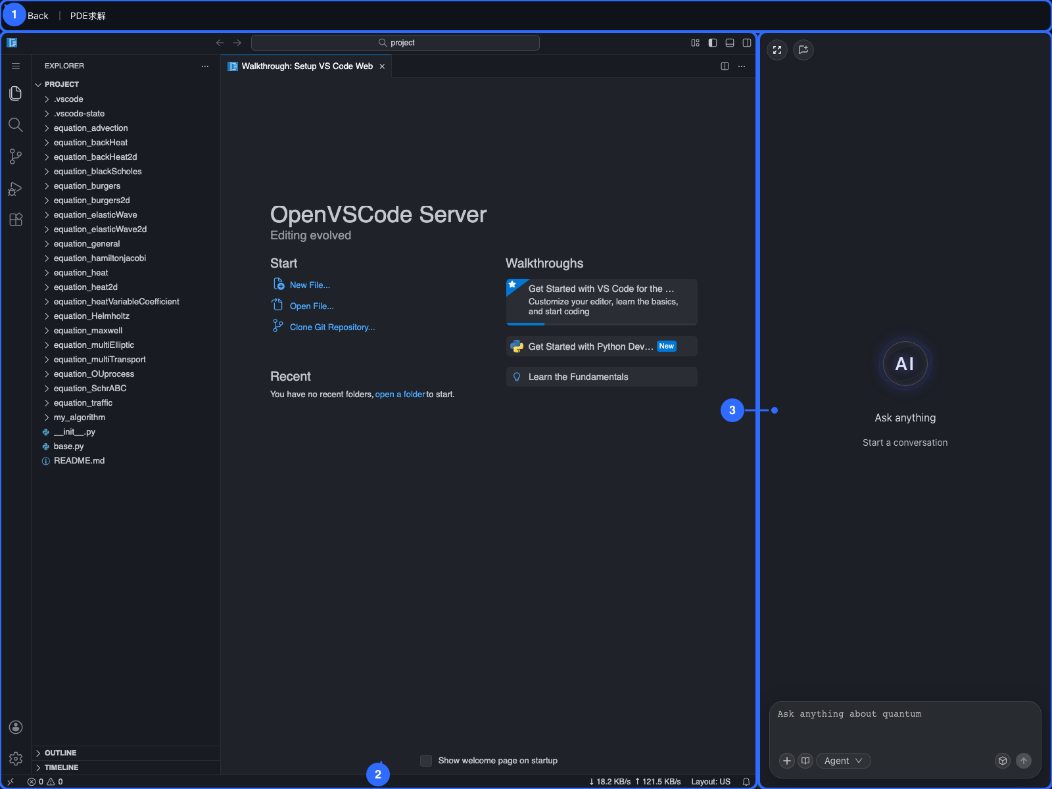Image resolution: width=1052 pixels, height=789 pixels.
Task: Open Run and Debug view icon
Action: point(16,189)
